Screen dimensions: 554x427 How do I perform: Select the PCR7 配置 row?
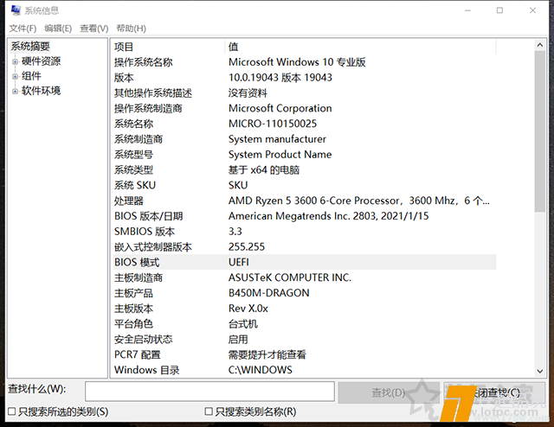point(304,354)
